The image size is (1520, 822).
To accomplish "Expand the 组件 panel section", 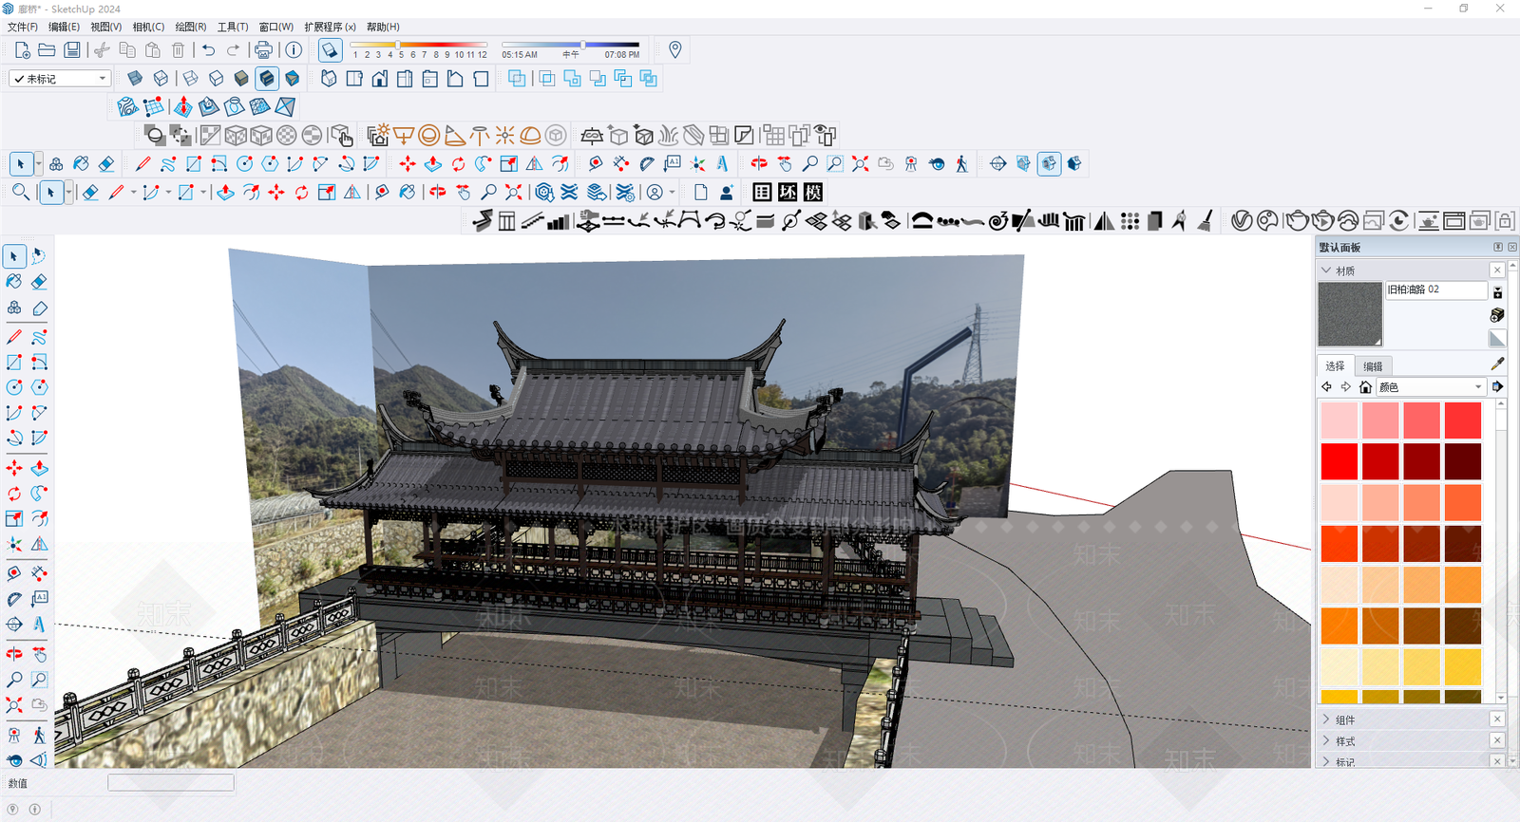I will [x=1327, y=719].
